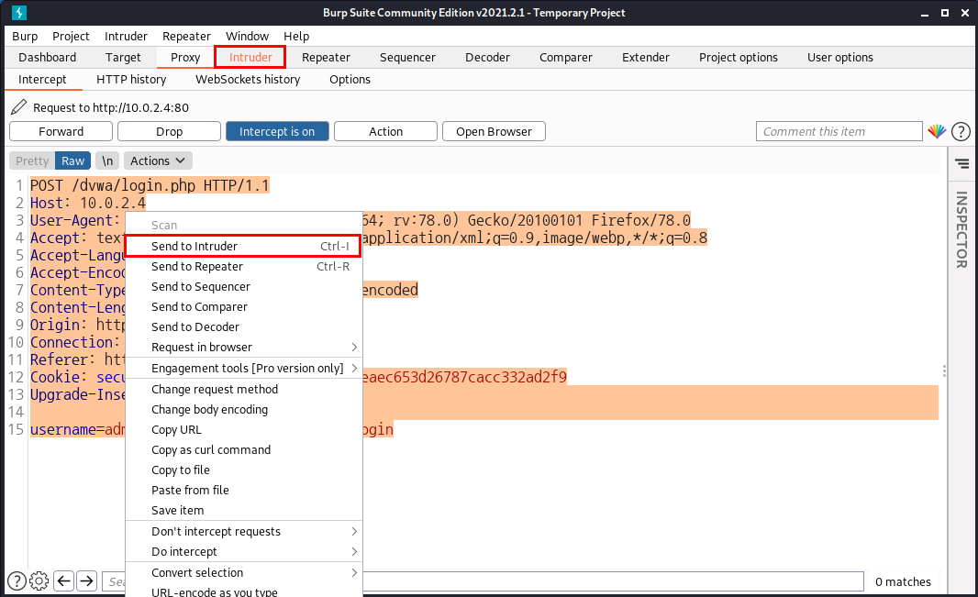Screen dimensions: 978x597
Task: Expand Engagement tools submenu
Action: [244, 369]
